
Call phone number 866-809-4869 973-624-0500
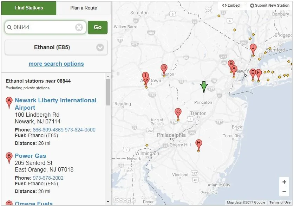[x=64, y=130]
